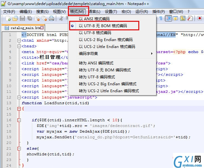Image resolution: width=204 pixels, height=168 pixels.
Task: Convert file with 转为 ANSI 编码格式
Action: (x=96, y=63)
